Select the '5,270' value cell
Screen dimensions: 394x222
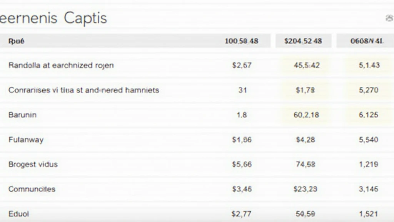(369, 90)
